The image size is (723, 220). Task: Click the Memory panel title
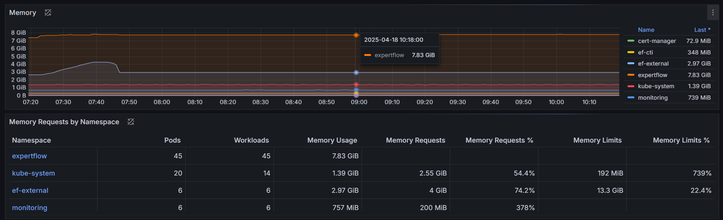tap(23, 13)
